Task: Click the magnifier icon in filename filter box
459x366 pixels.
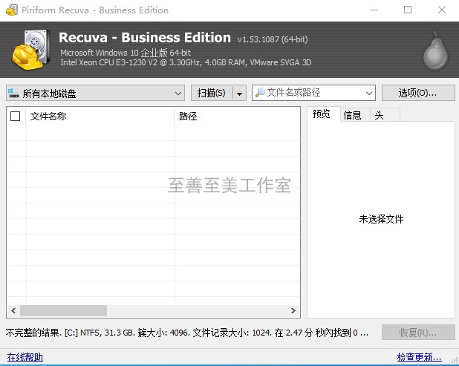Action: (260, 93)
